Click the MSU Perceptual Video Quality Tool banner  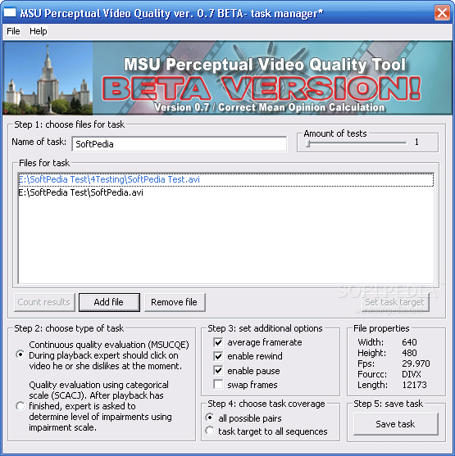227,78
